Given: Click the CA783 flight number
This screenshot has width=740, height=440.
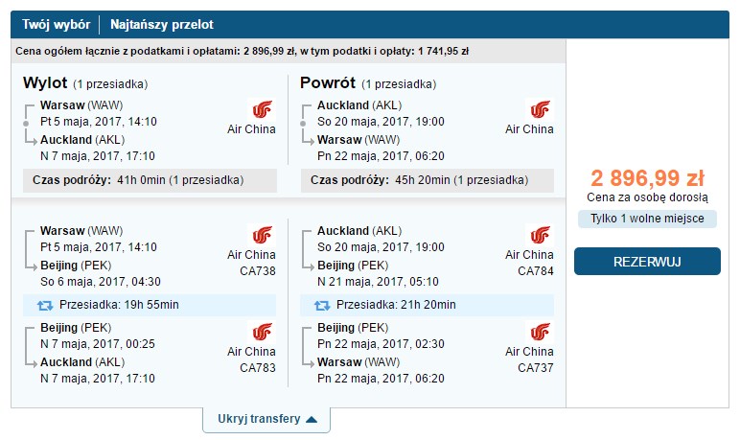Looking at the screenshot, I should pos(258,368).
